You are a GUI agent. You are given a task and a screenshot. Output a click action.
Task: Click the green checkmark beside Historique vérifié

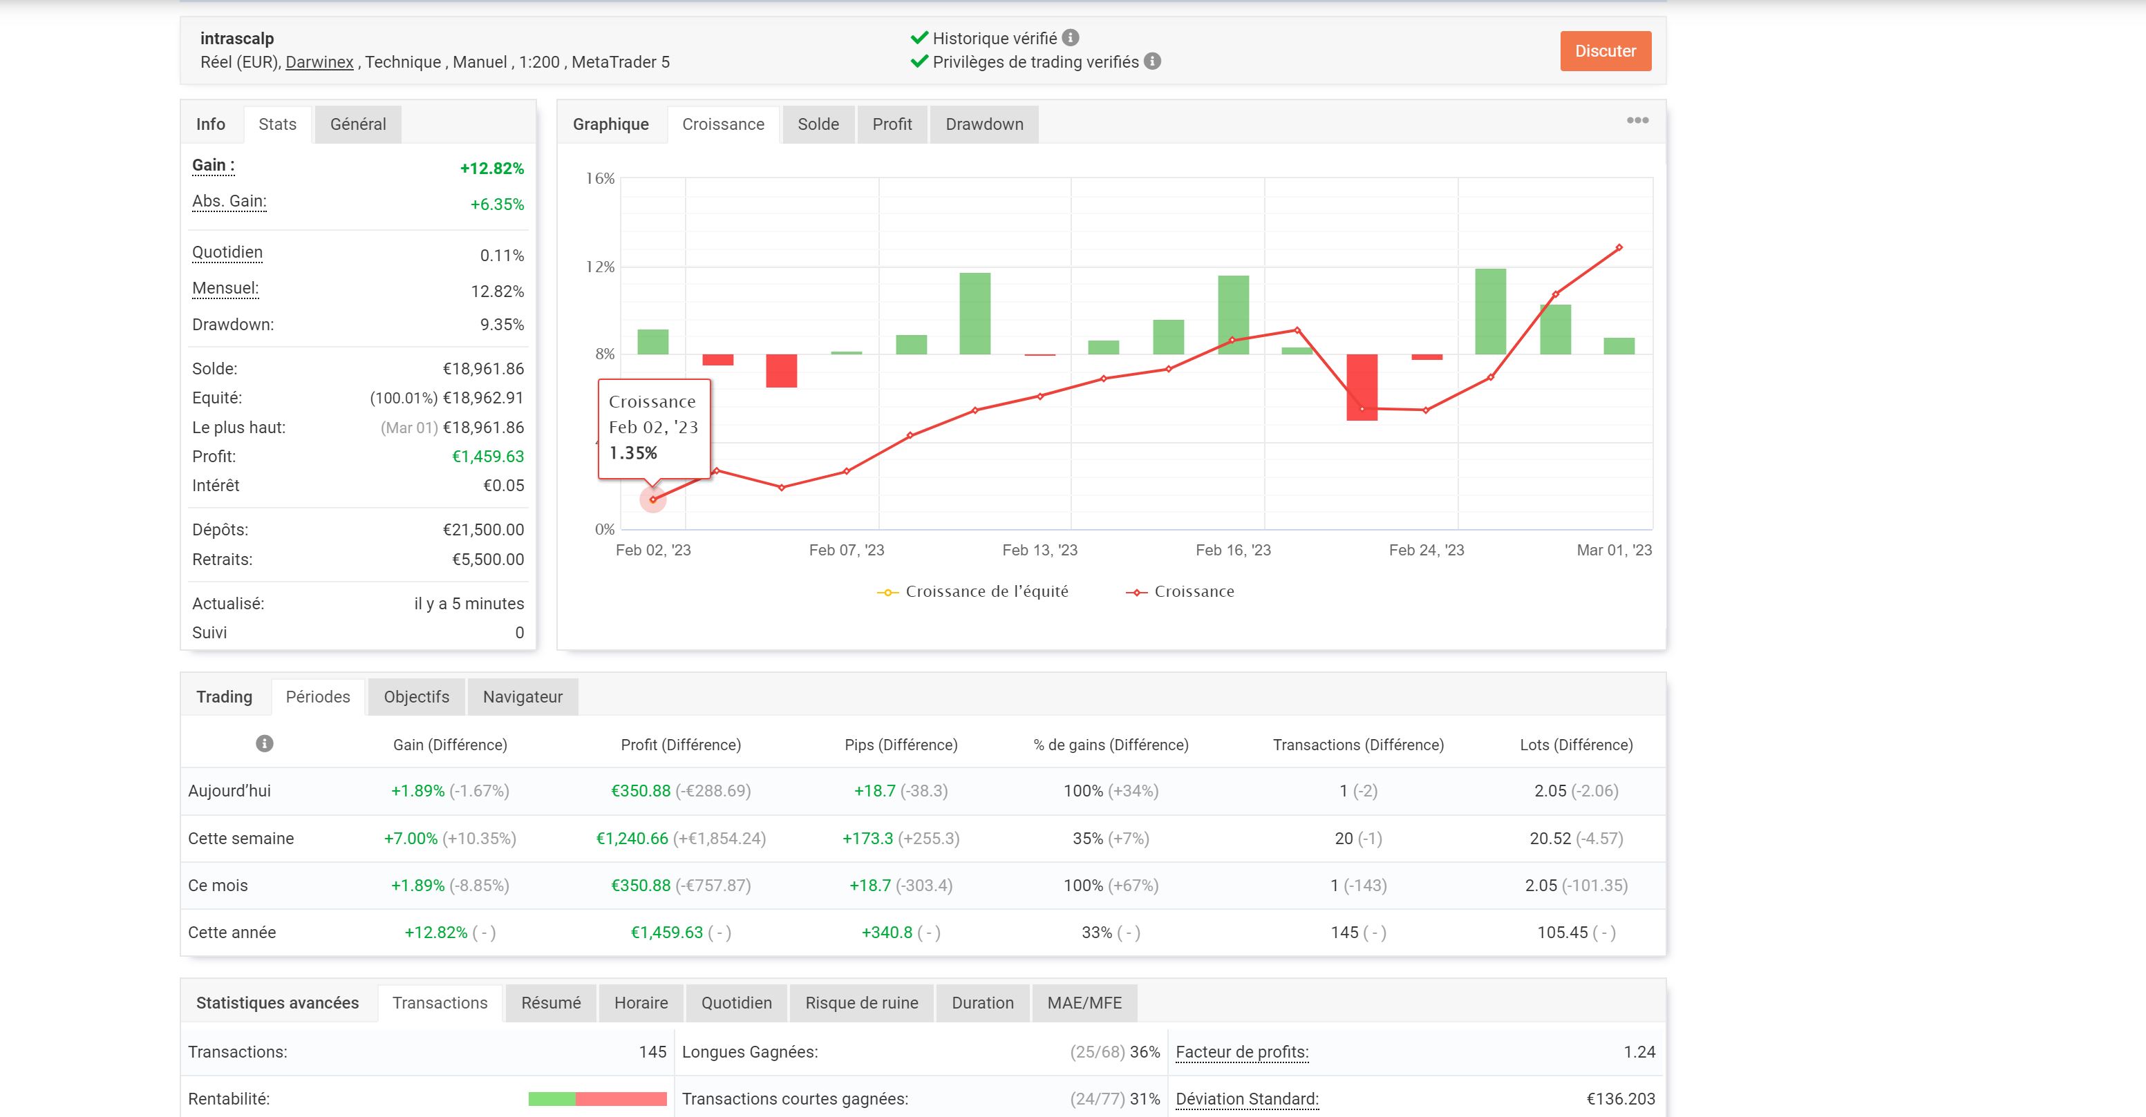point(919,37)
